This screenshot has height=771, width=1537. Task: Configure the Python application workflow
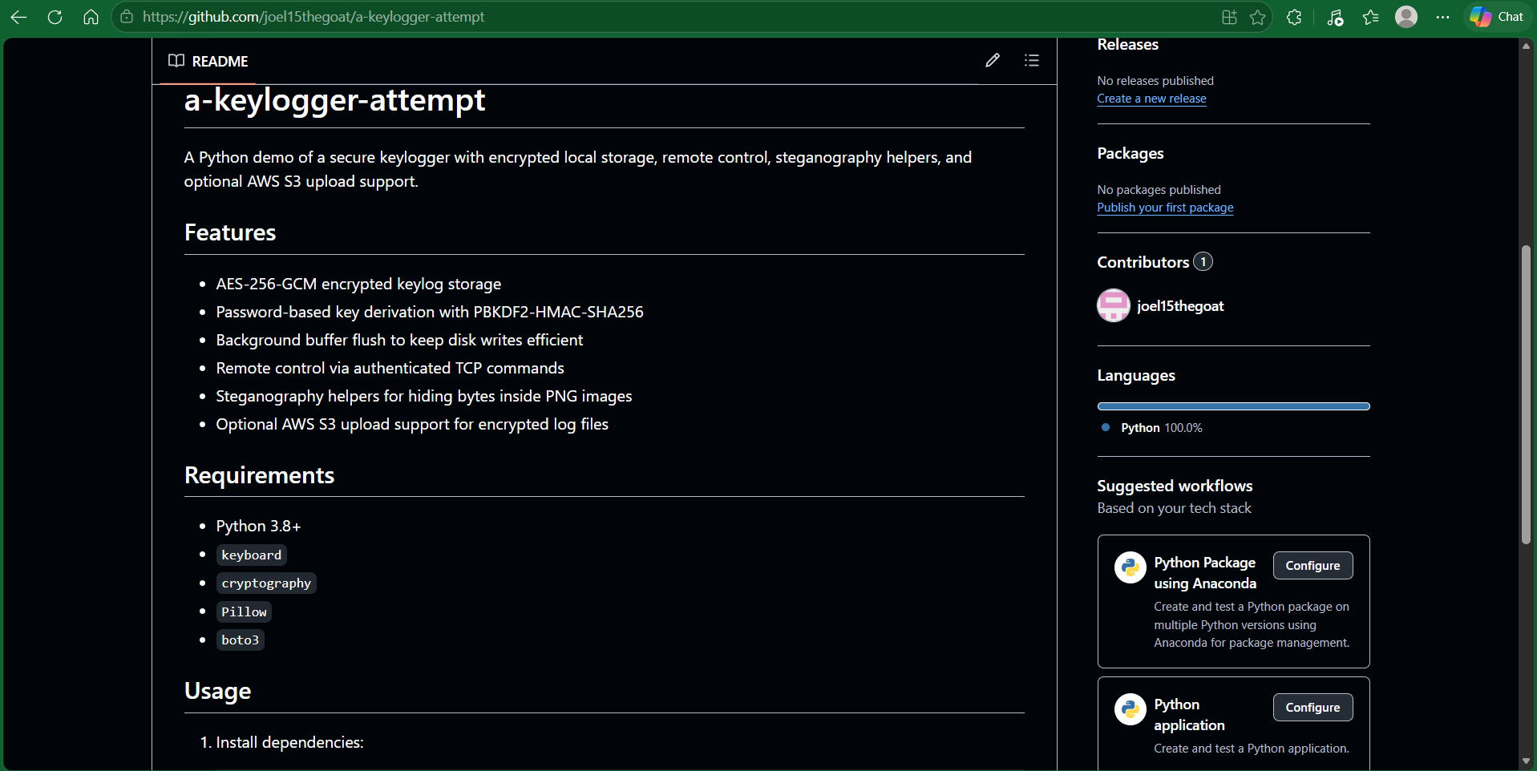coord(1313,707)
